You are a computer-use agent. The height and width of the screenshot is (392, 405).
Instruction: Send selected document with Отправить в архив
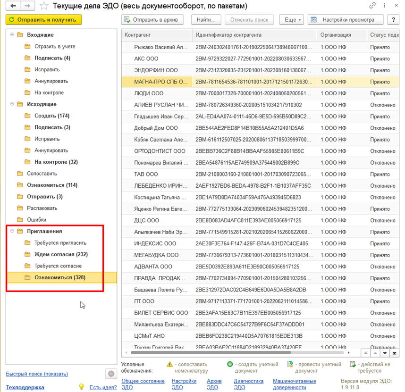tap(152, 20)
